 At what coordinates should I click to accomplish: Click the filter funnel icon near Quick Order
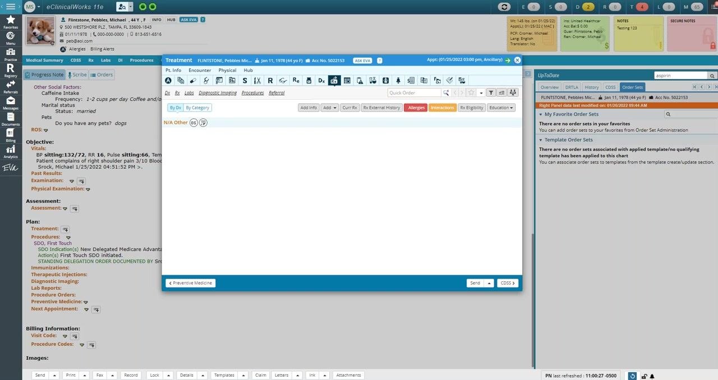coord(491,92)
